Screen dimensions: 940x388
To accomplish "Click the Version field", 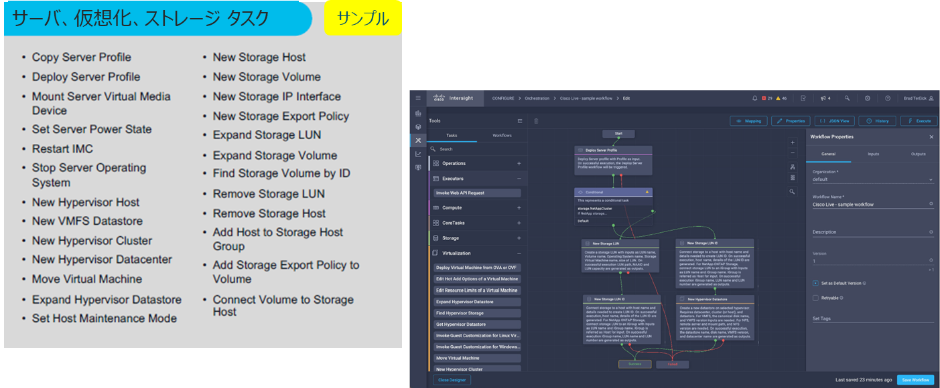I will [873, 261].
